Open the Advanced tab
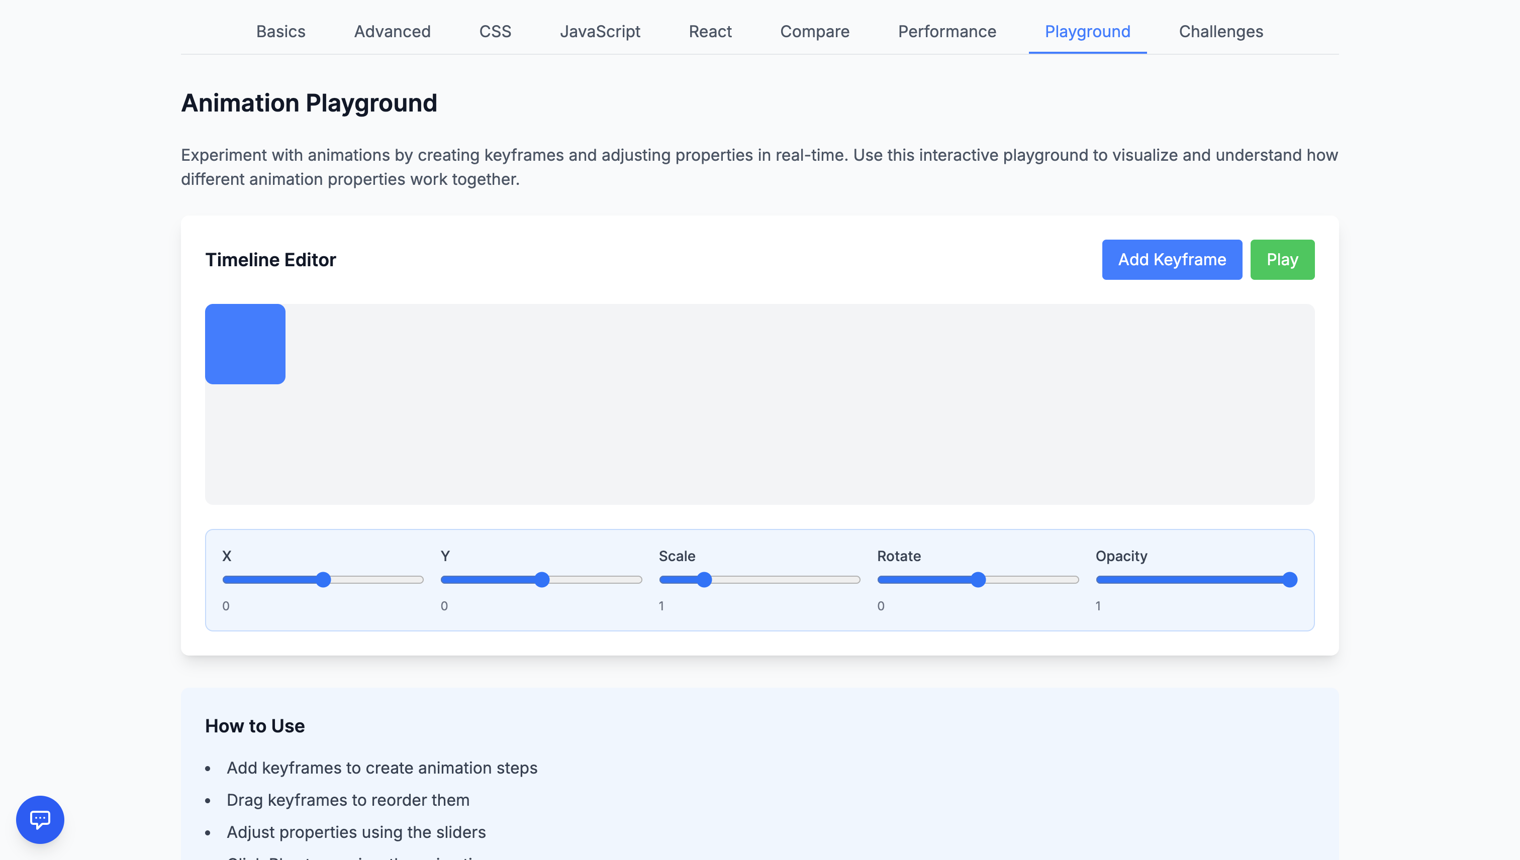This screenshot has height=860, width=1520. (392, 31)
